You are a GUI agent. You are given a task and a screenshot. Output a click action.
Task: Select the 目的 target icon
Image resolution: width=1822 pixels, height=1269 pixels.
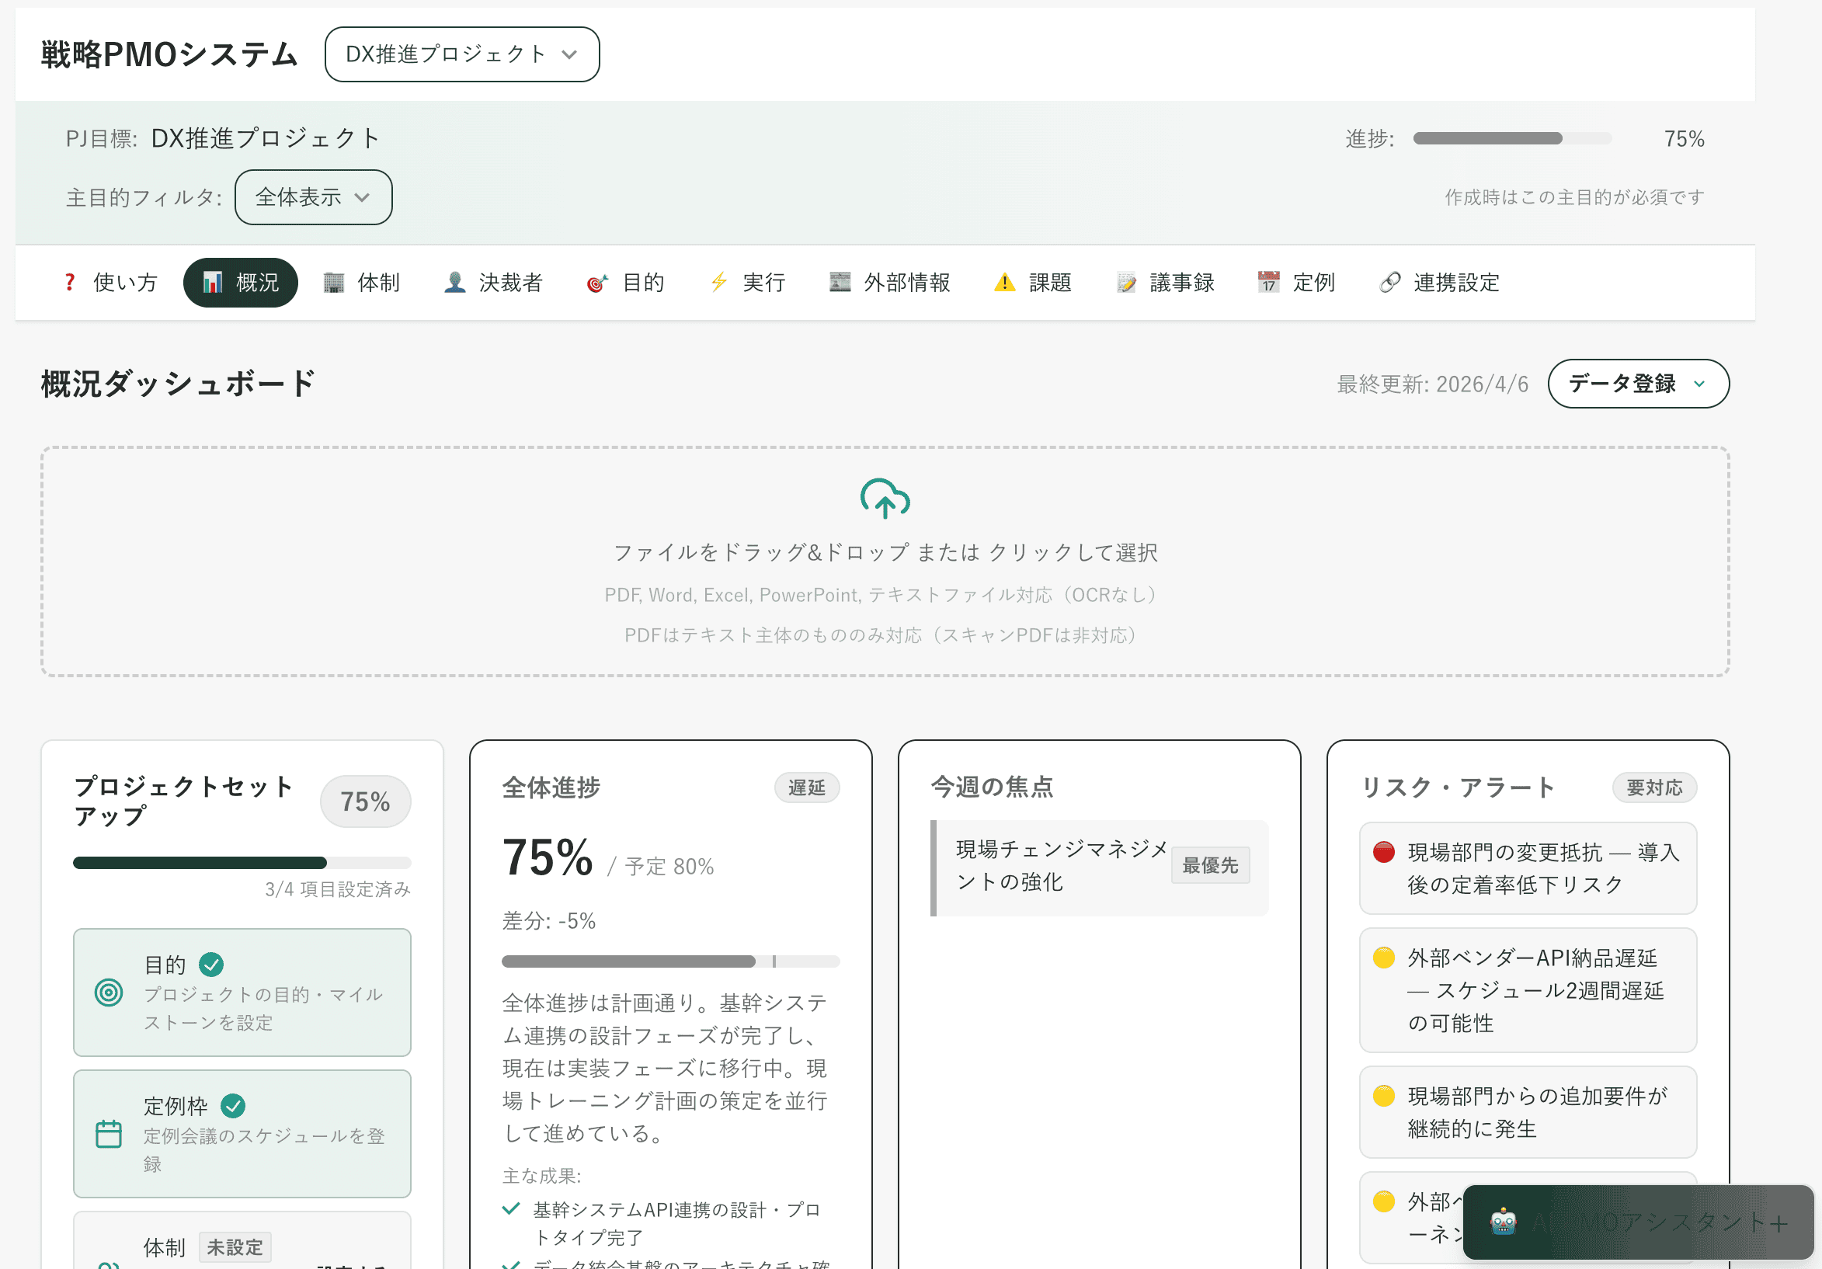[x=597, y=283]
